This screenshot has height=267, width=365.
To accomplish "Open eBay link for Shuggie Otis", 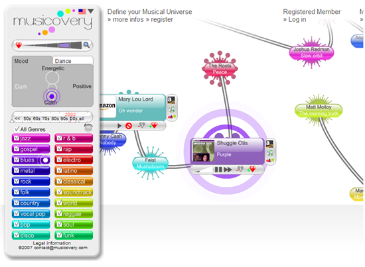I will [x=270, y=160].
